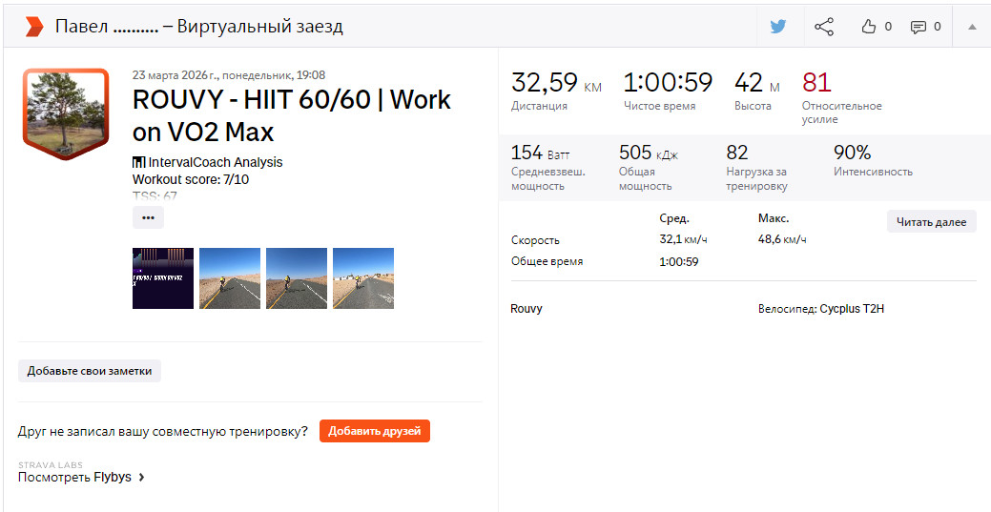Click the 'Интенсивность' label
Screen dimensions: 991x512
(874, 172)
